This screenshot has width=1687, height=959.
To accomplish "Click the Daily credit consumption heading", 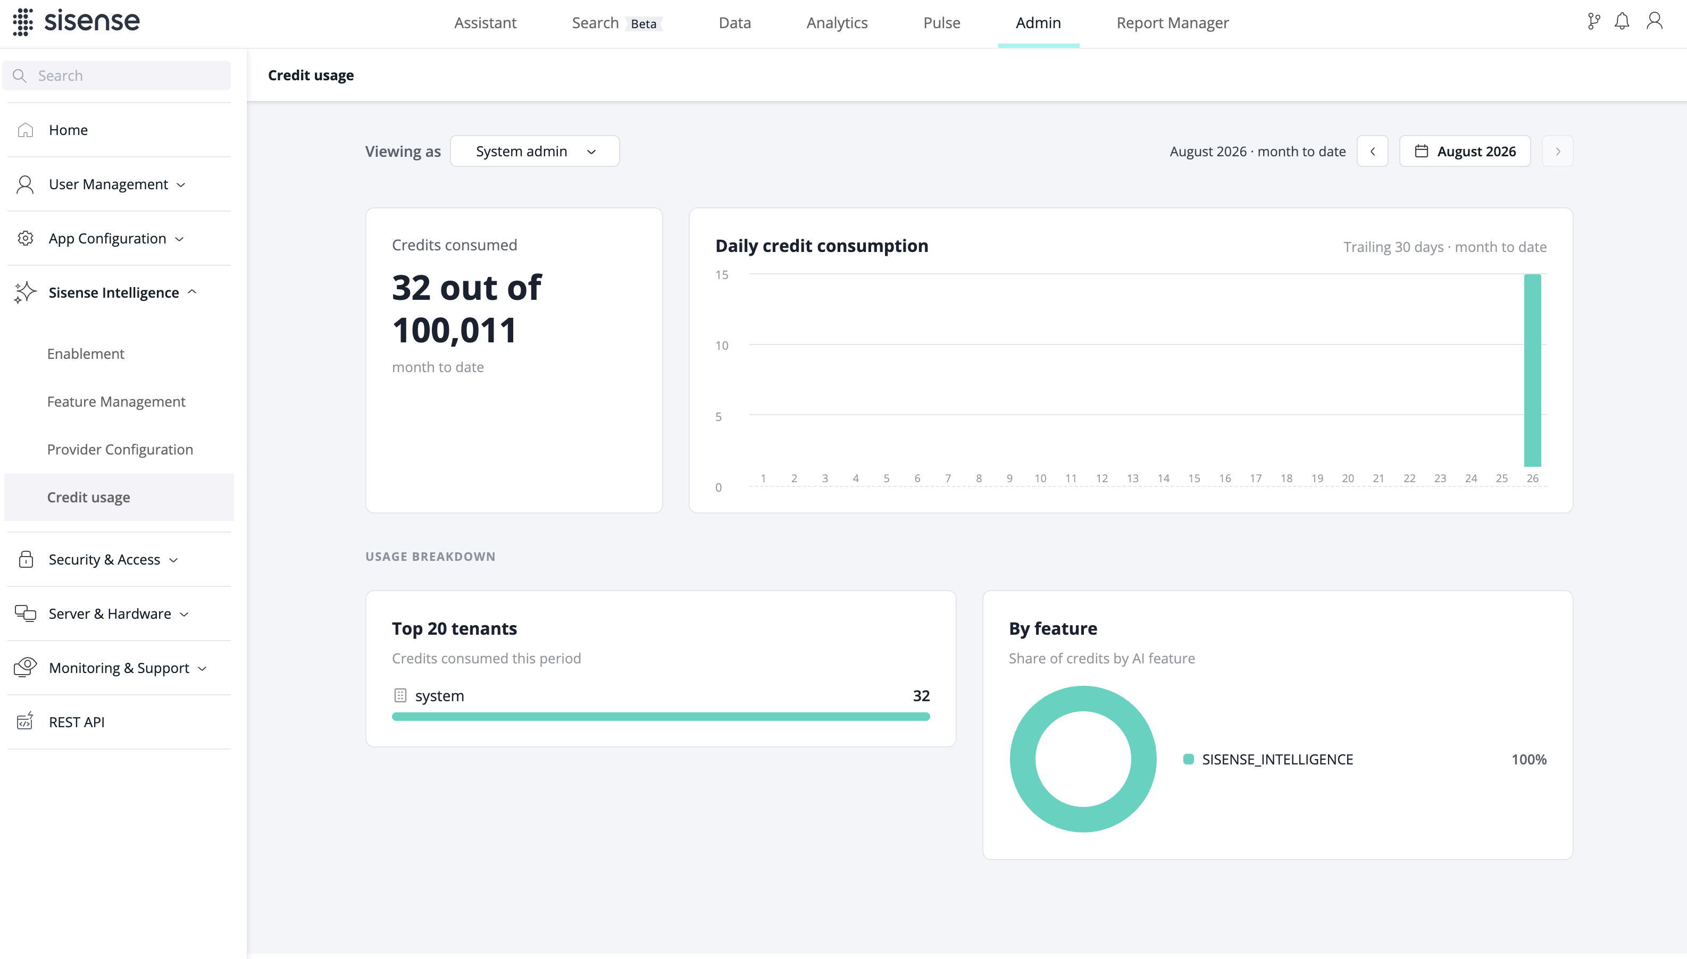I will click(x=822, y=246).
